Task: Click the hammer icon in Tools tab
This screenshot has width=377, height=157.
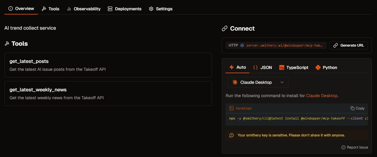Action: pos(44,9)
